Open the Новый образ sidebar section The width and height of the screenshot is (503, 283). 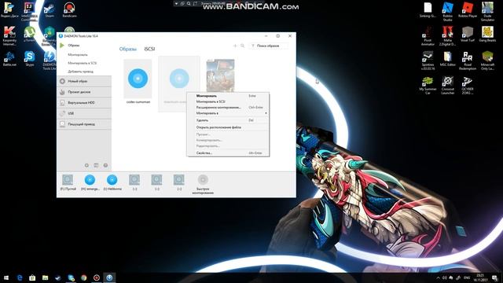tap(84, 81)
